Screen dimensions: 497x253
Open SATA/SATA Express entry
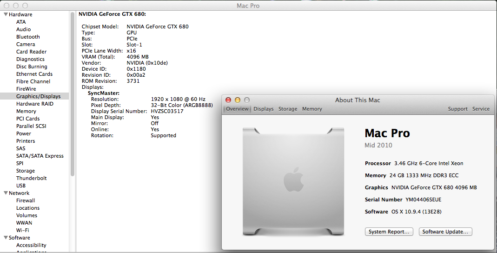(x=40, y=156)
